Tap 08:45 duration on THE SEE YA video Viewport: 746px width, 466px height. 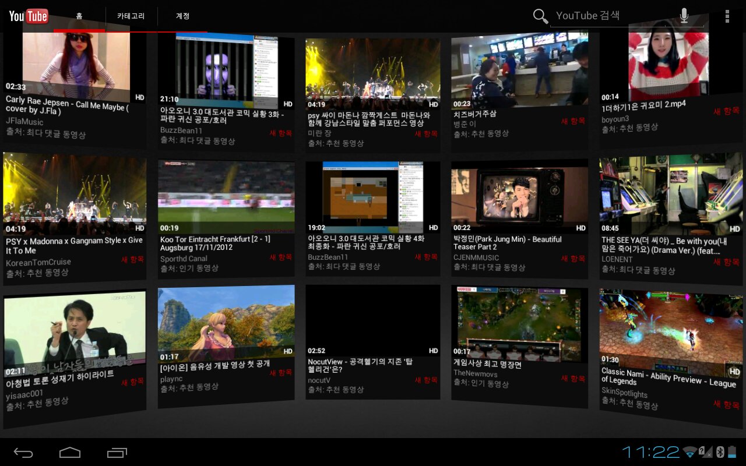611,228
